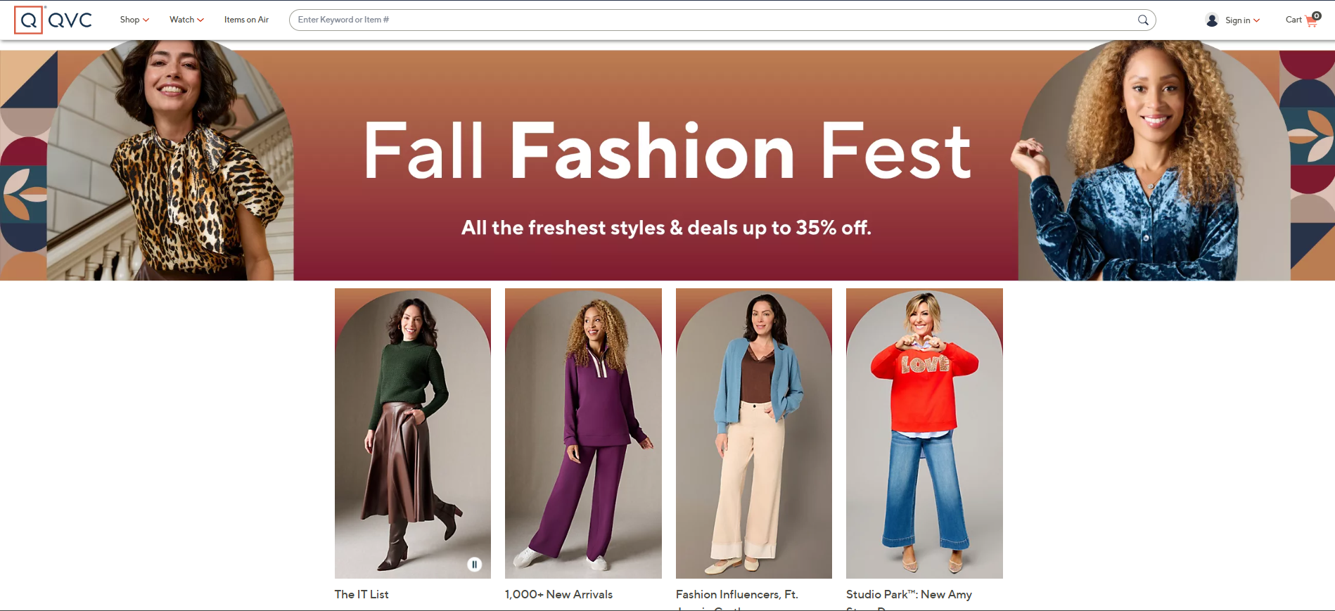Click the user profile avatar icon
The image size is (1335, 611).
point(1212,20)
